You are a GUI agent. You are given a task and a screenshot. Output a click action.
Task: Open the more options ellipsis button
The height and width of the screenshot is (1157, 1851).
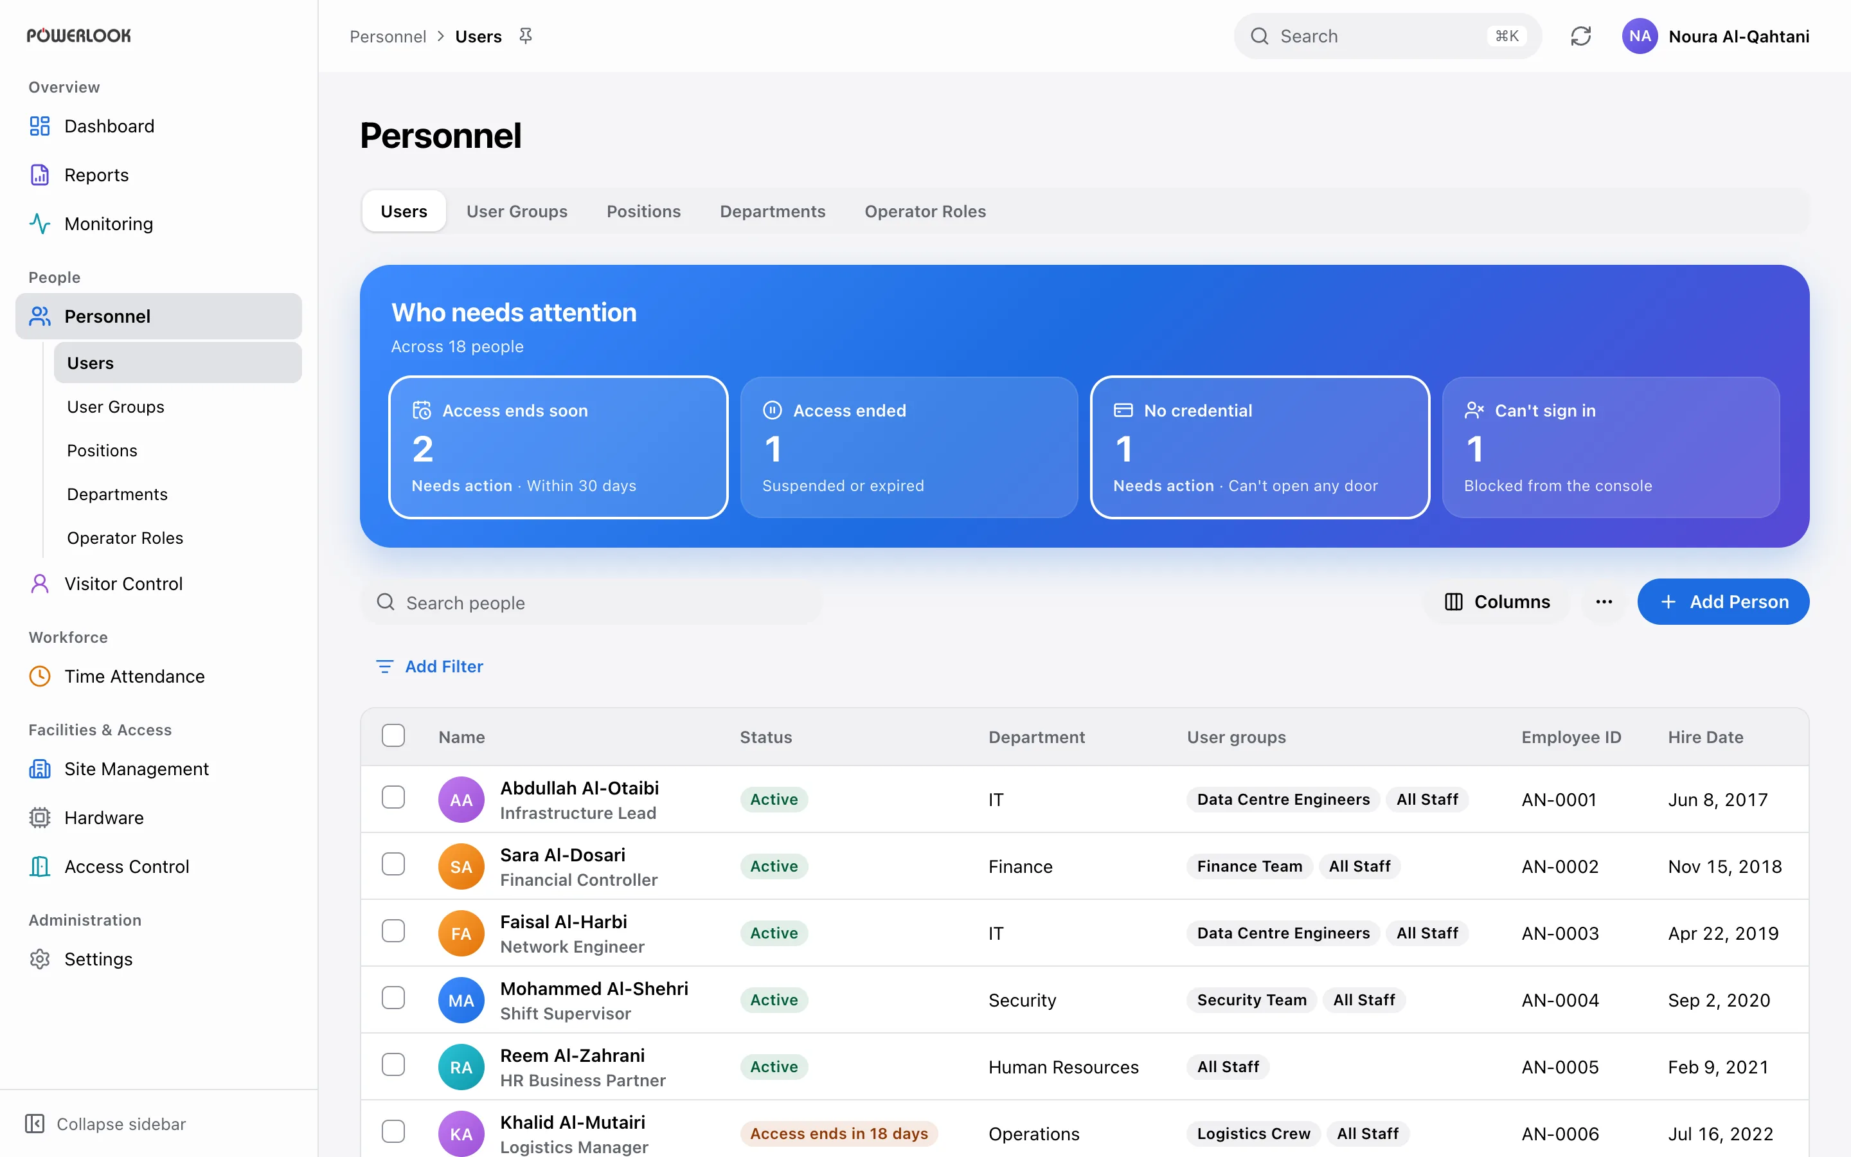point(1604,602)
